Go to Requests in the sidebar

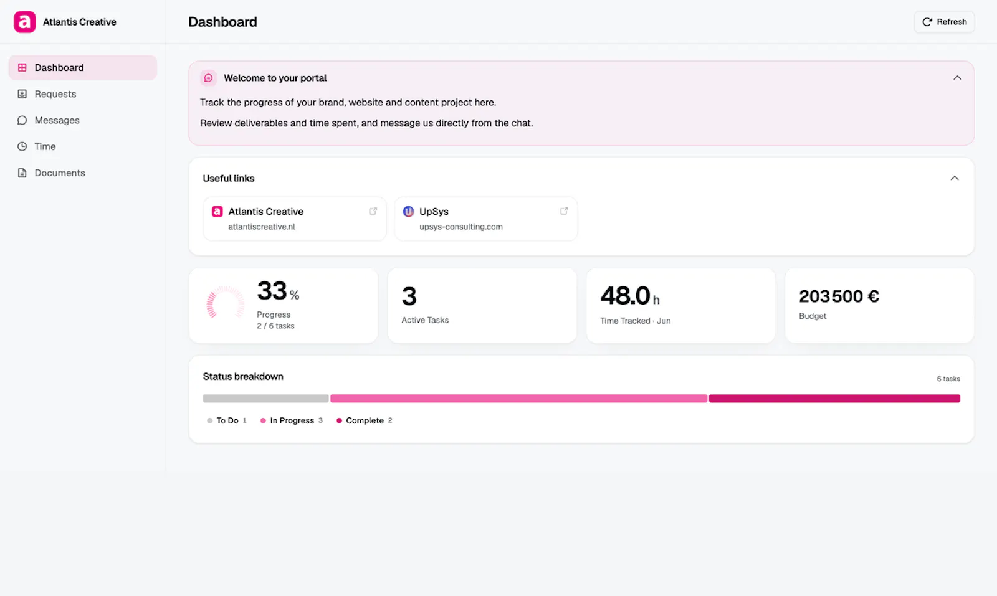click(83, 94)
